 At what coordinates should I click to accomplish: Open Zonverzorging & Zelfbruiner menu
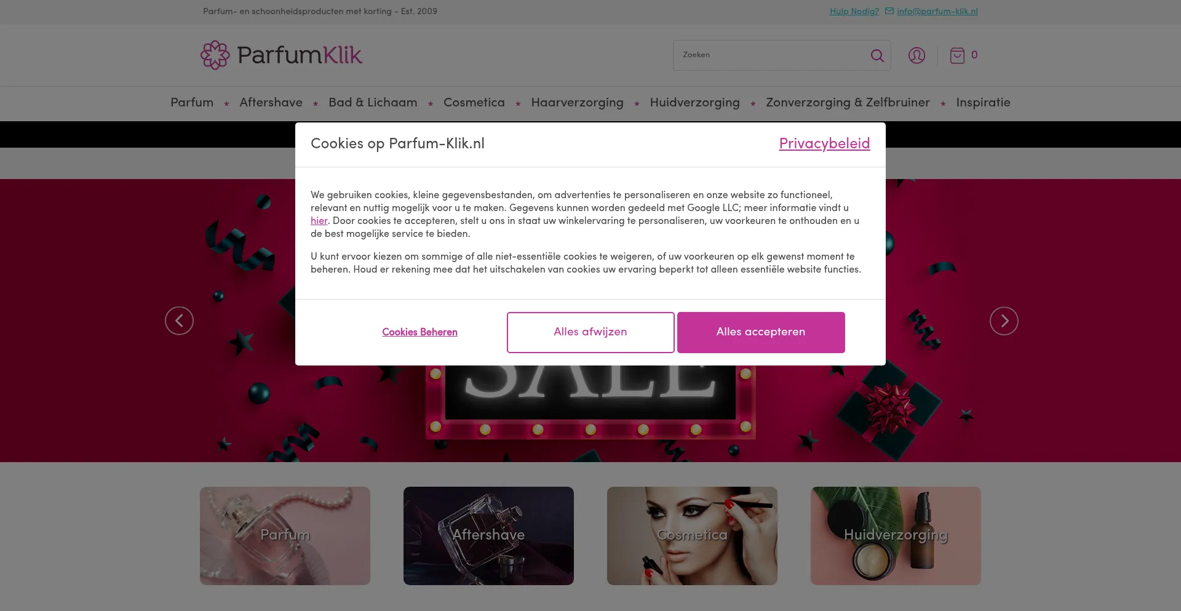coord(848,103)
